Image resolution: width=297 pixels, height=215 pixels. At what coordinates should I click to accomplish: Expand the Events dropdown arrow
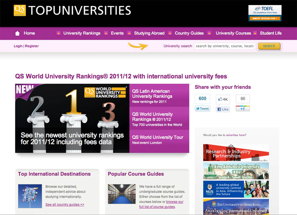(x=106, y=33)
